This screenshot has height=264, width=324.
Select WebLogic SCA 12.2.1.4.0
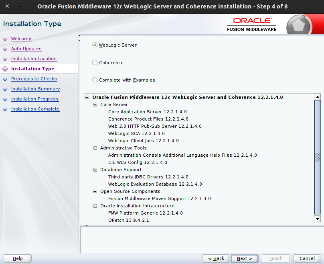pos(136,133)
